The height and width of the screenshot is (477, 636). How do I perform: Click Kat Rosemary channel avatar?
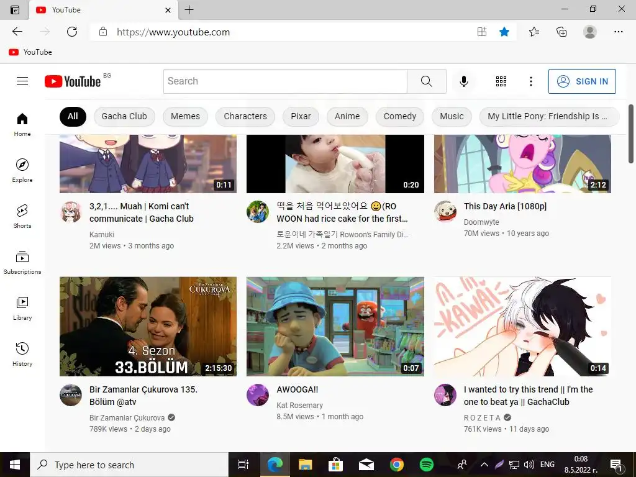pyautogui.click(x=258, y=395)
